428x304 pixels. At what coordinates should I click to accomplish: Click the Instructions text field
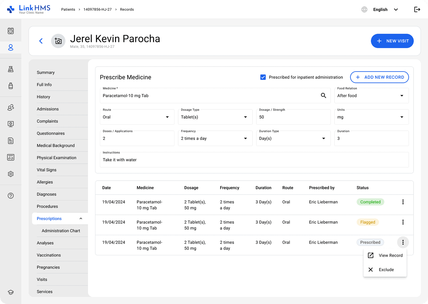point(254,160)
